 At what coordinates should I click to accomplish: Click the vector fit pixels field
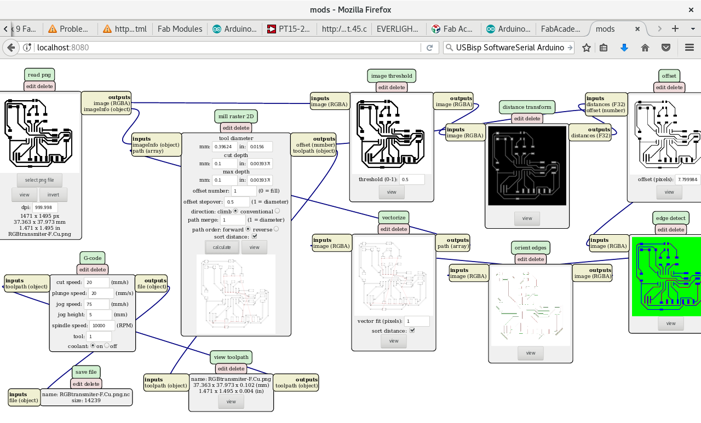417,321
